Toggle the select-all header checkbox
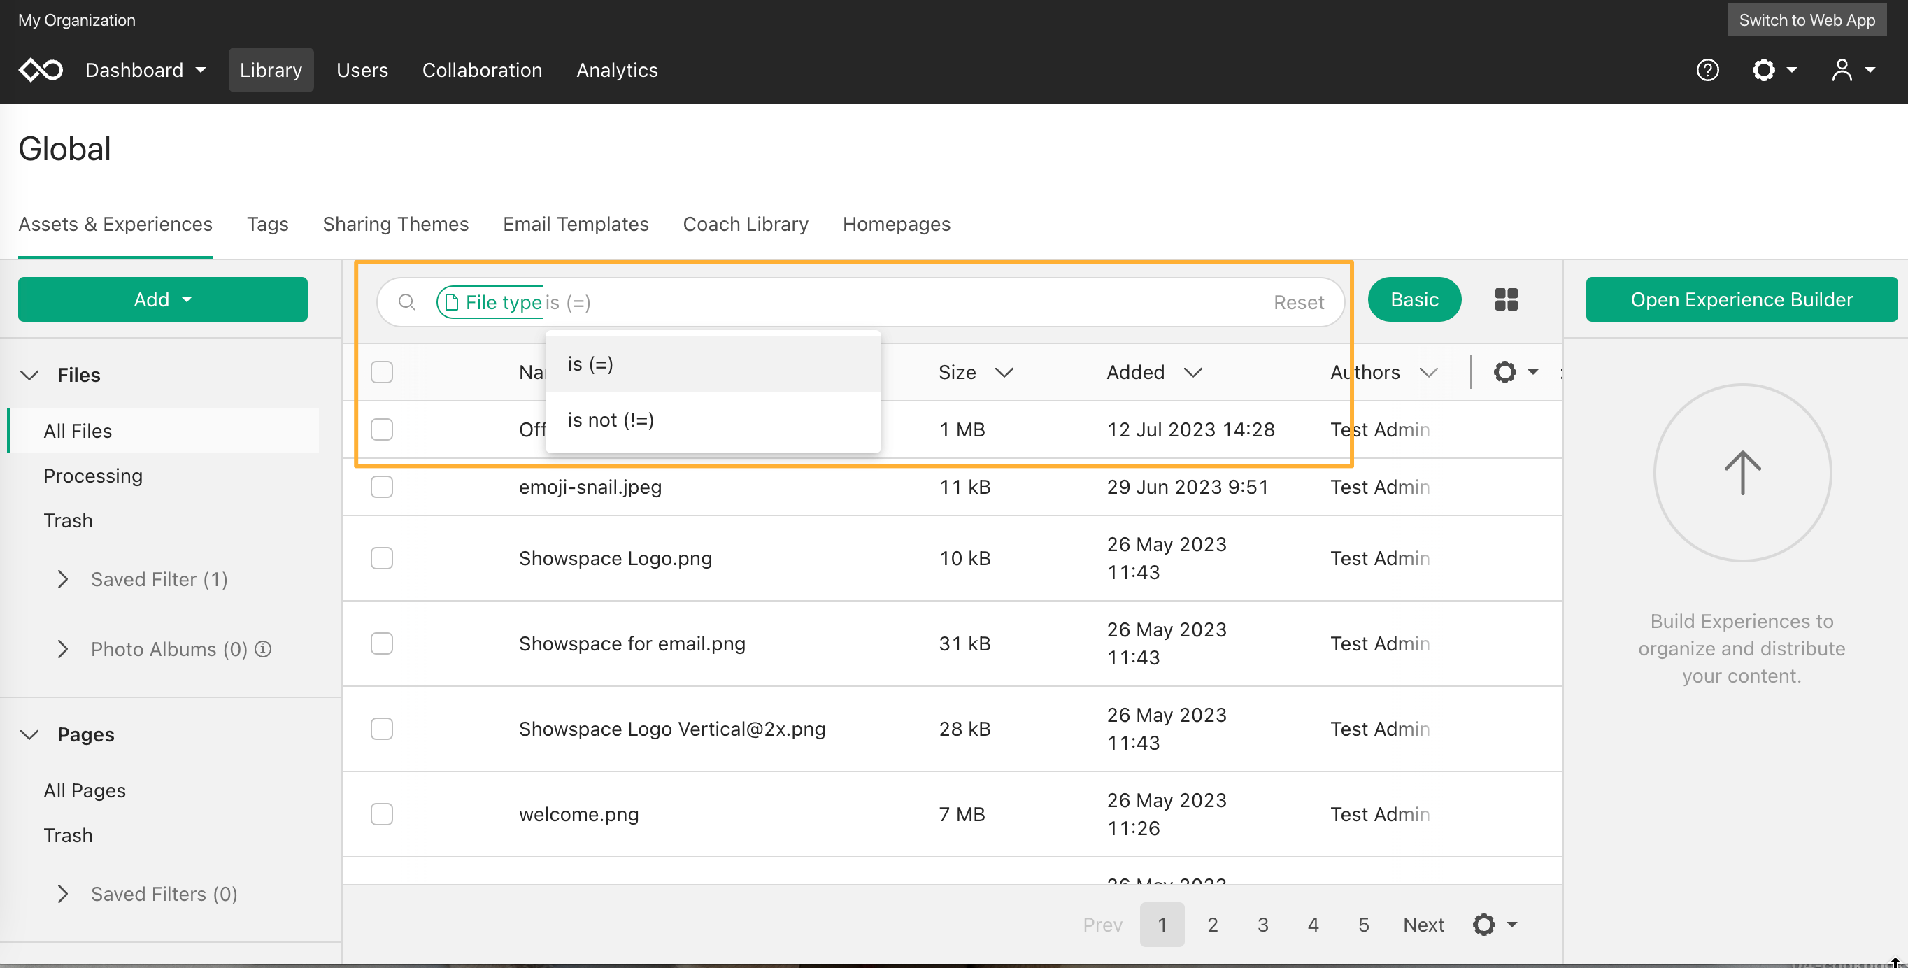Screen dimensions: 1908x968 381,372
